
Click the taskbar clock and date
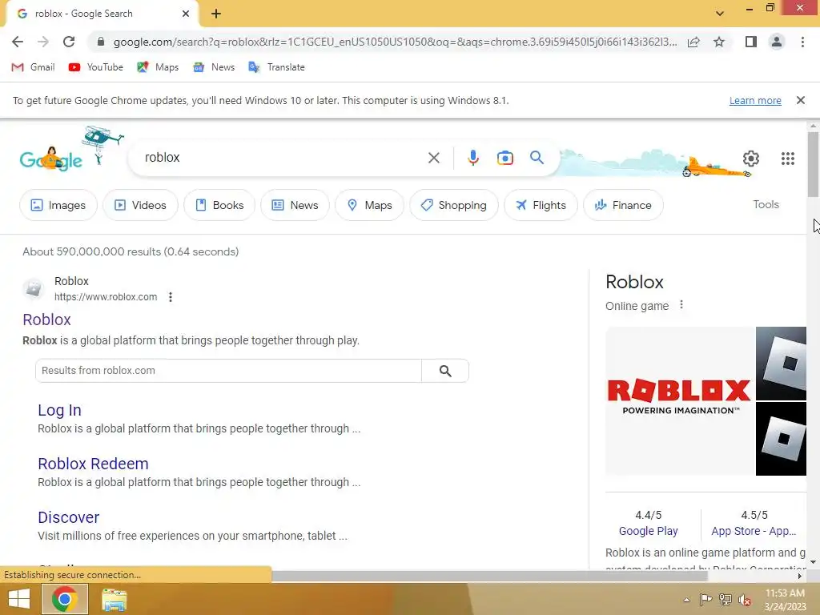pyautogui.click(x=785, y=600)
